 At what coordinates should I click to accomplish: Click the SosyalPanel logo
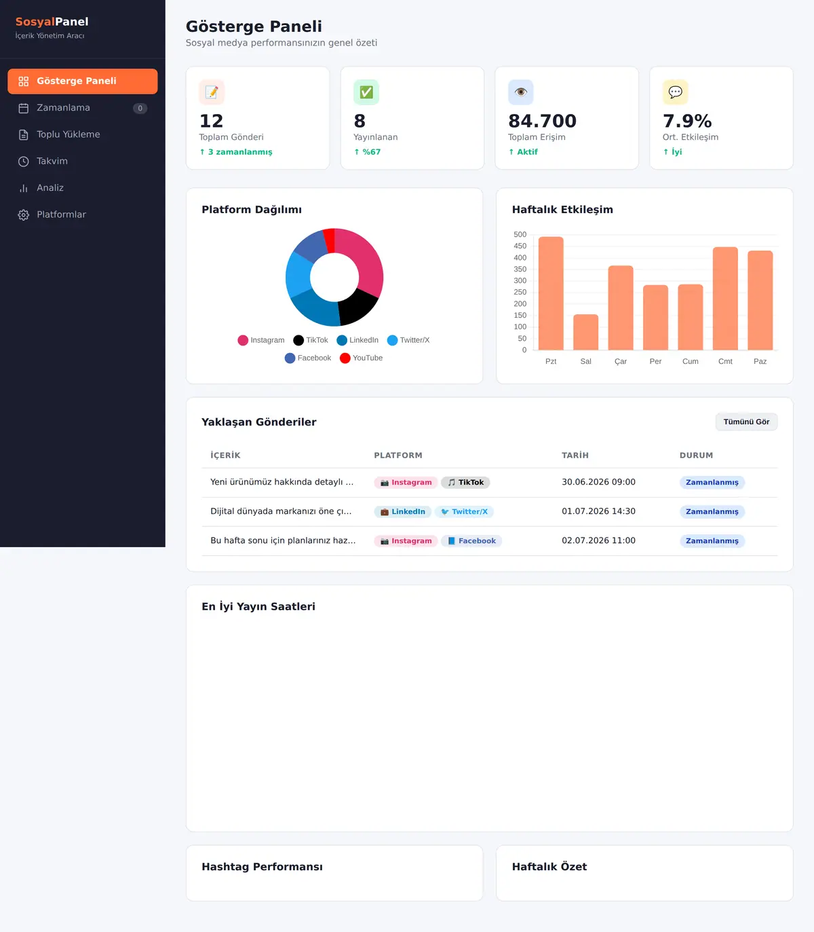tap(52, 22)
